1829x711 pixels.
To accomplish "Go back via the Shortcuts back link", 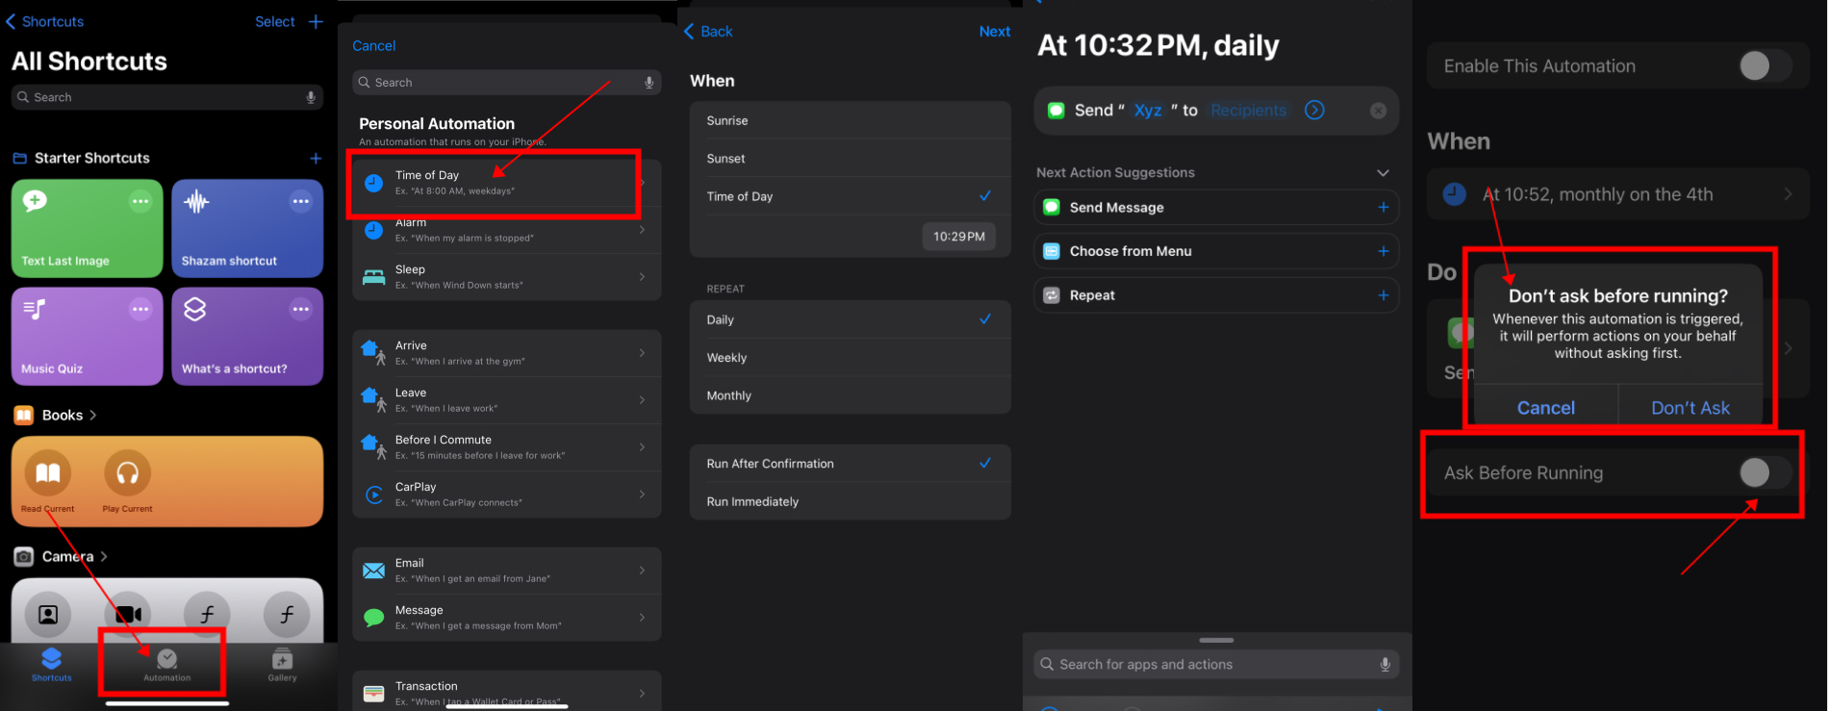I will [x=45, y=21].
